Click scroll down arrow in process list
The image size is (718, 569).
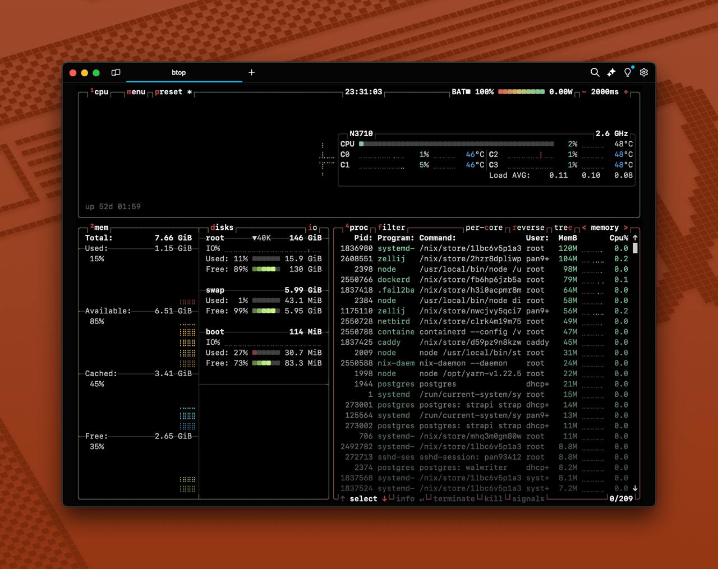[635, 488]
